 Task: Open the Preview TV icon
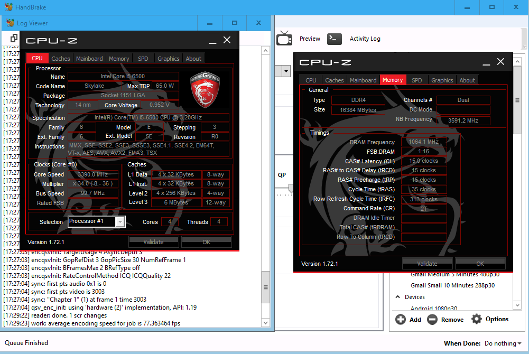coord(284,39)
